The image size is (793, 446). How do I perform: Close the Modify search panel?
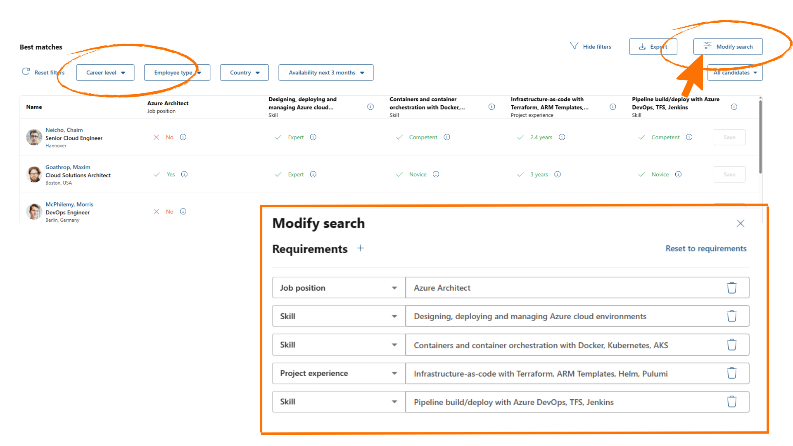740,223
